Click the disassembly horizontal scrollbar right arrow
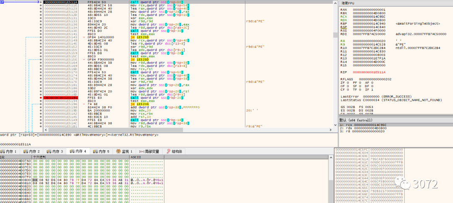 coord(330,130)
